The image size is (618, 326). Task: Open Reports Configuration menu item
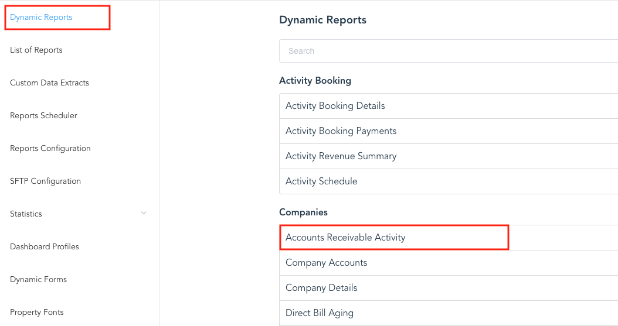50,149
